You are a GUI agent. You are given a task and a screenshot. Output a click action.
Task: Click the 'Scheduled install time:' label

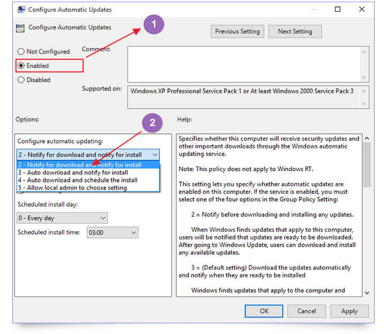[x=49, y=232]
